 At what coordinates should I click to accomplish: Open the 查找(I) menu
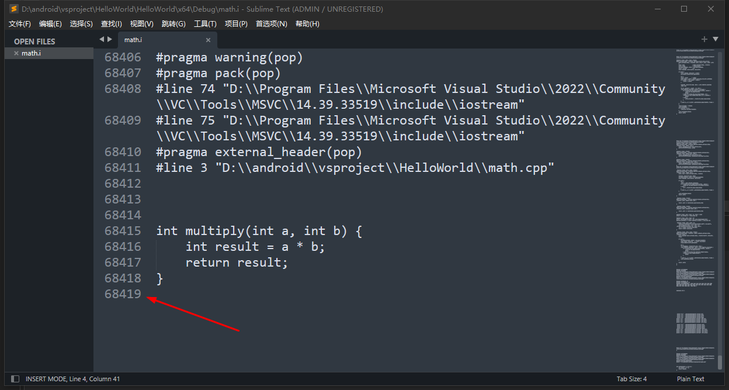point(111,24)
